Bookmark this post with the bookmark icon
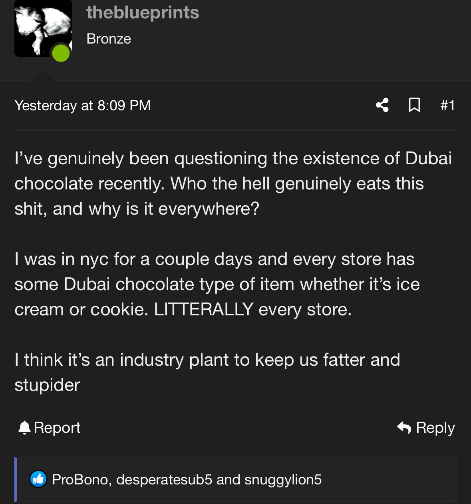 click(414, 105)
